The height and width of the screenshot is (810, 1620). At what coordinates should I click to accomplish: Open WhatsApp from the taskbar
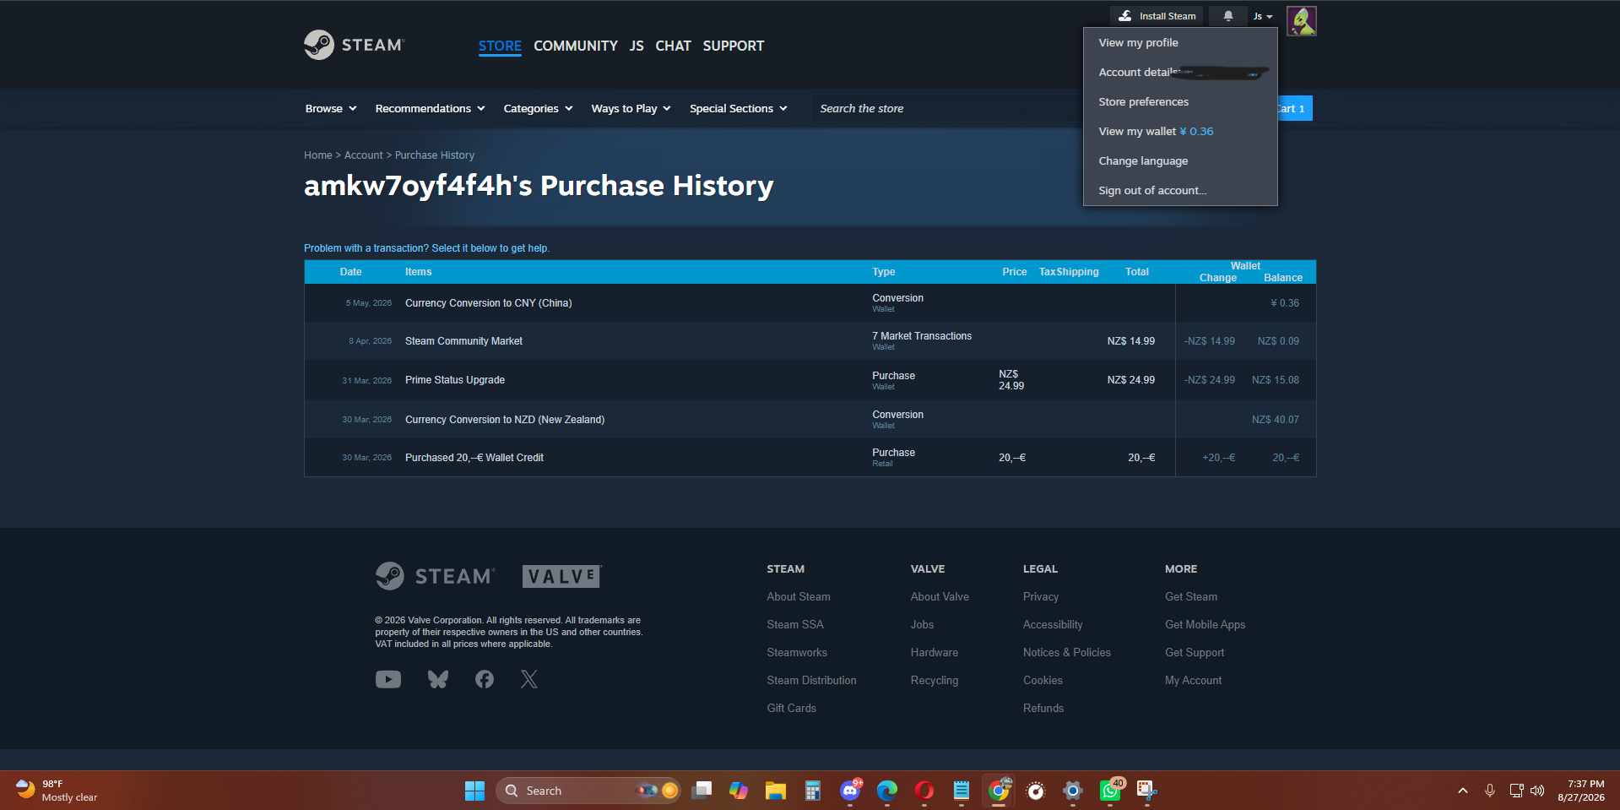(x=1110, y=791)
